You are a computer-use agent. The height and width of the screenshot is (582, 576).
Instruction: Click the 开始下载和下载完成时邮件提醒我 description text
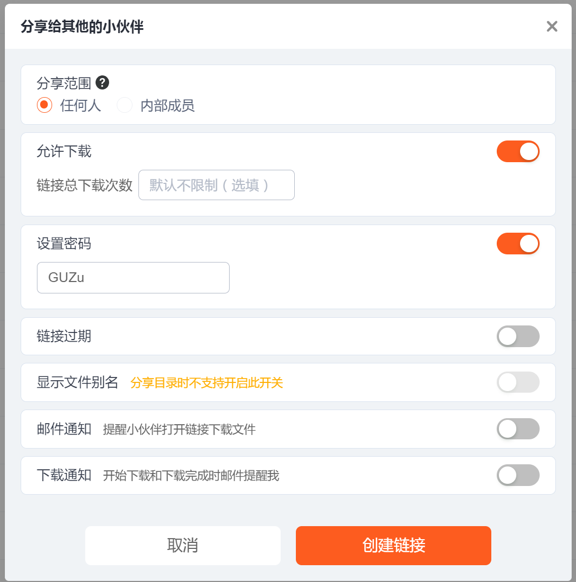(191, 476)
